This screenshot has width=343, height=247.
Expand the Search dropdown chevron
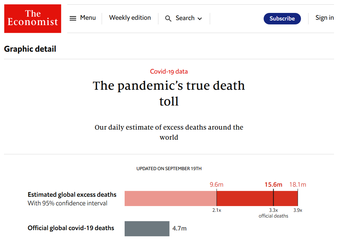click(200, 19)
